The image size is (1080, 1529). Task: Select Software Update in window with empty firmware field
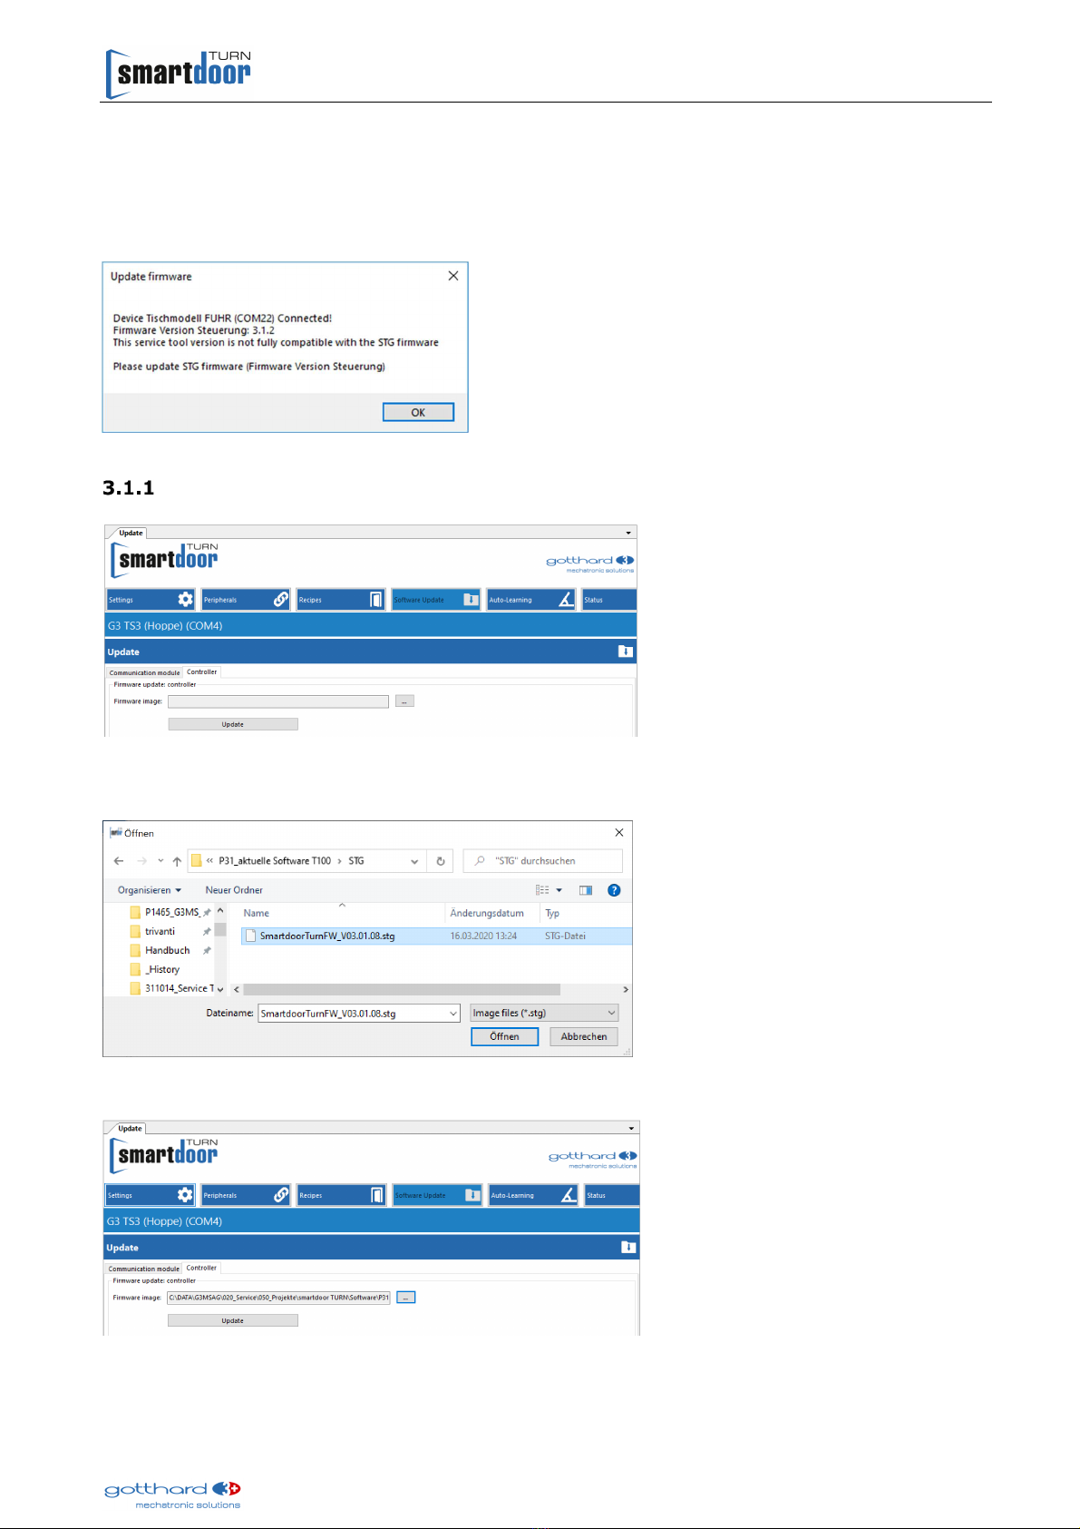(436, 600)
